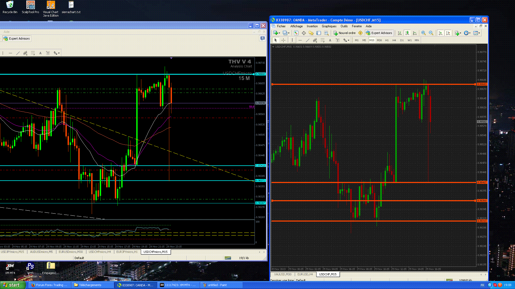Toggle the M15 timeframe button

(371, 40)
